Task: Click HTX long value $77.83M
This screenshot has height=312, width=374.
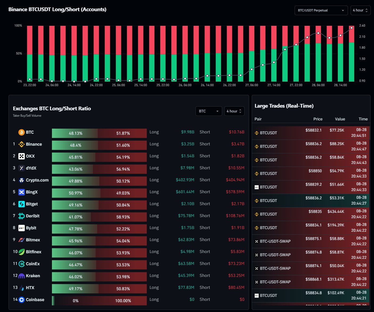Action: 186,288
